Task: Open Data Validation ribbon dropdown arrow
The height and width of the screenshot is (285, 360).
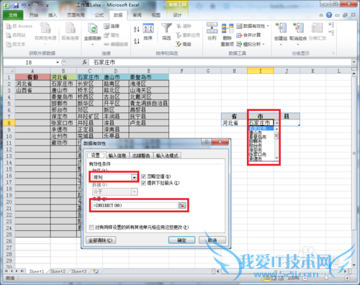Action: coord(268,26)
